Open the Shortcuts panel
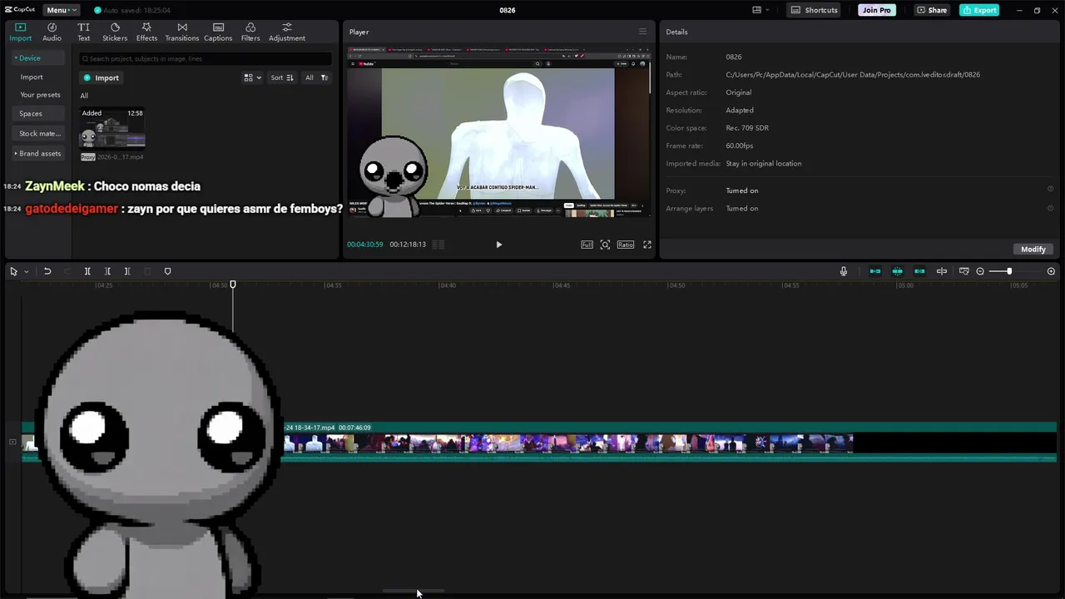 tap(815, 10)
